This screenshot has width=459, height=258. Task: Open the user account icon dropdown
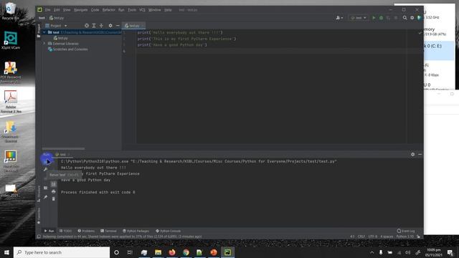(x=339, y=18)
